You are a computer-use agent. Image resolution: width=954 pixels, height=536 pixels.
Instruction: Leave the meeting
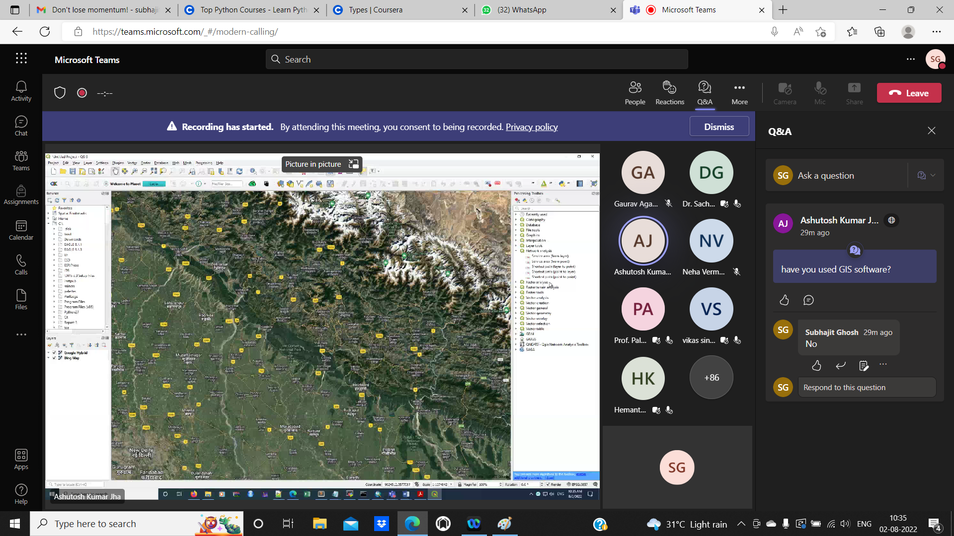909,93
